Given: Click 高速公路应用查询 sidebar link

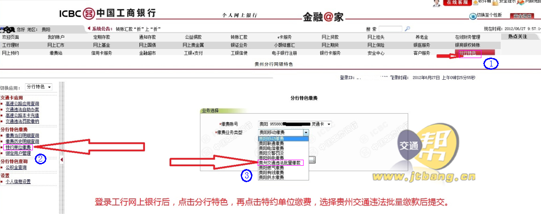Looking at the screenshot, I should (23, 104).
